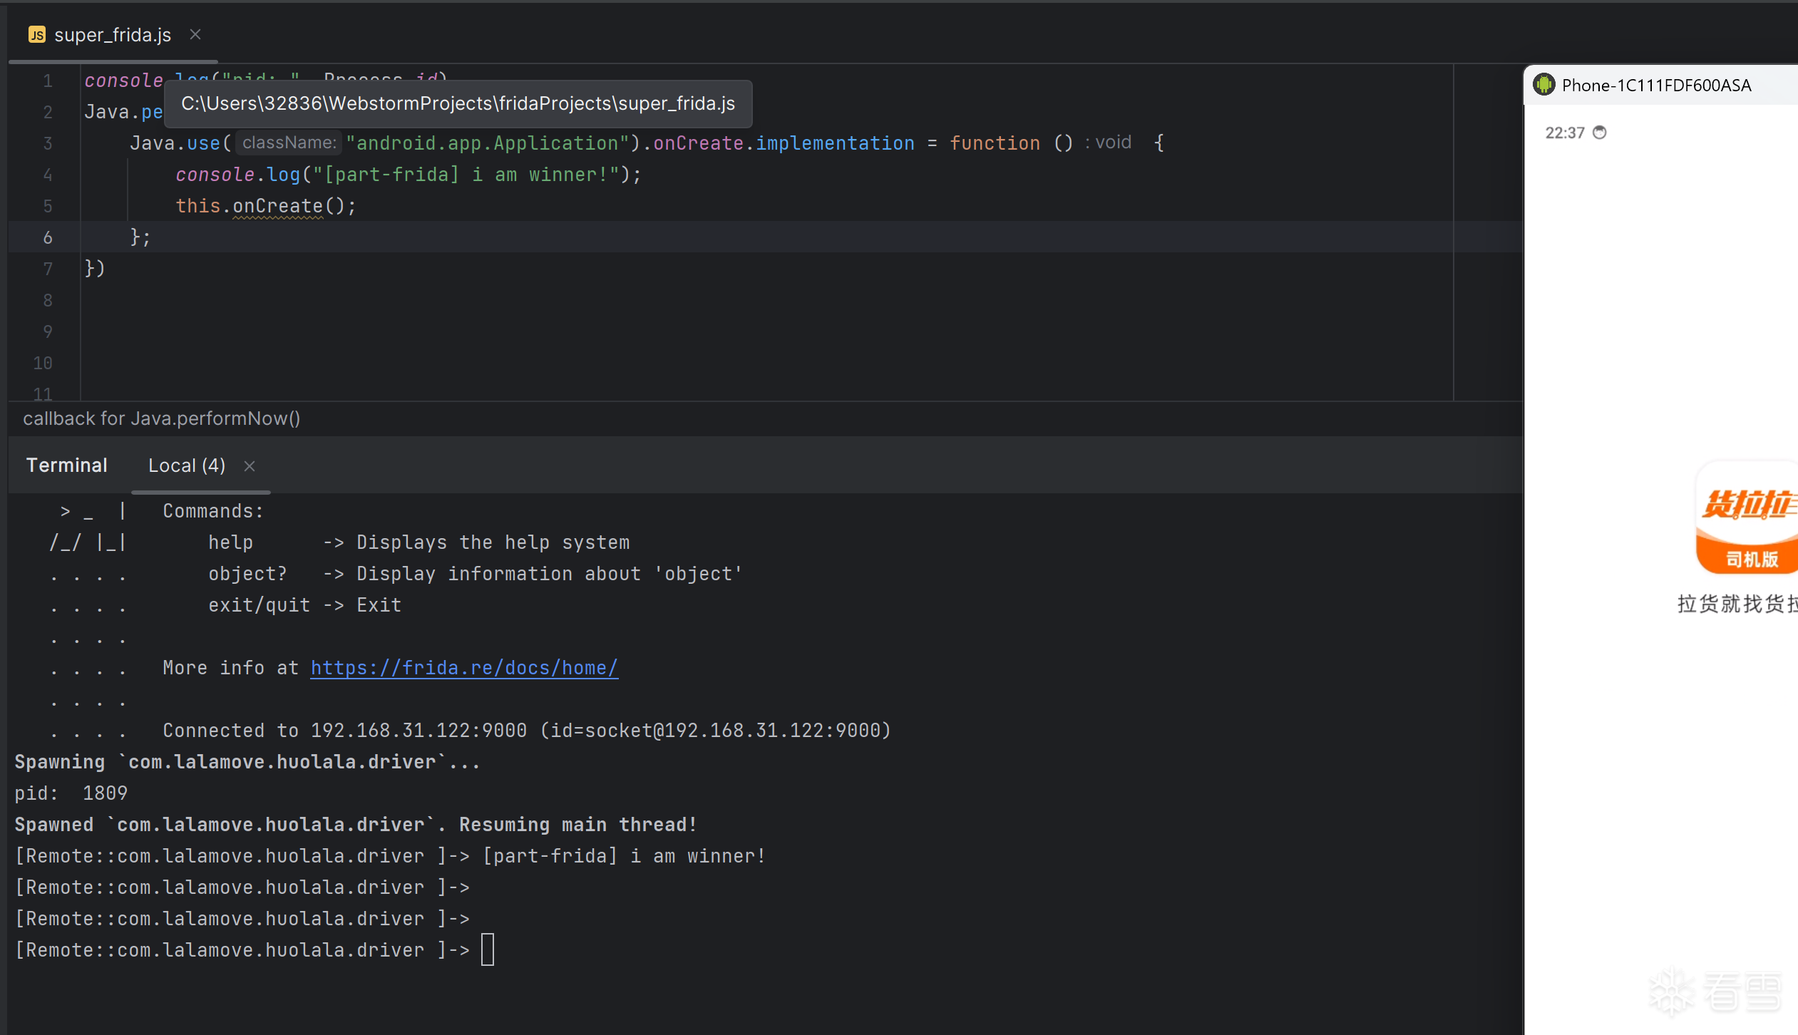1798x1035 pixels.
Task: Click the status icon next to 22:37
Action: point(1600,133)
